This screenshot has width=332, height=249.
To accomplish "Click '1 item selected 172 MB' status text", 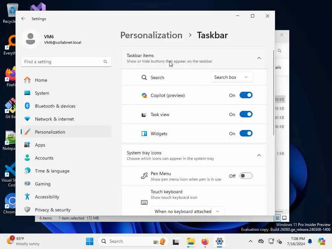I will pos(79,218).
